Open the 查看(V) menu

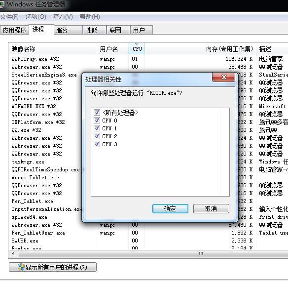(63, 17)
